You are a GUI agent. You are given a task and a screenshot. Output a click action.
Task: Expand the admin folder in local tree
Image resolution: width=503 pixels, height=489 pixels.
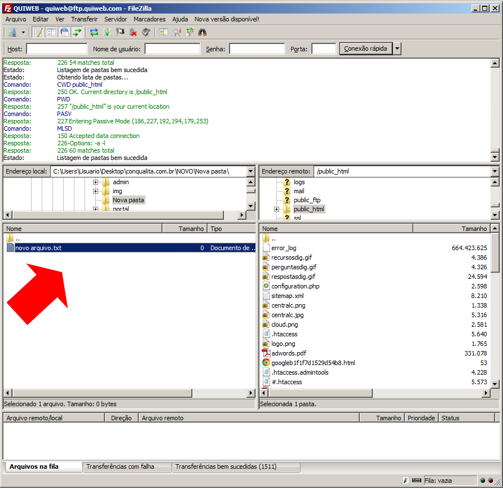[x=95, y=183]
